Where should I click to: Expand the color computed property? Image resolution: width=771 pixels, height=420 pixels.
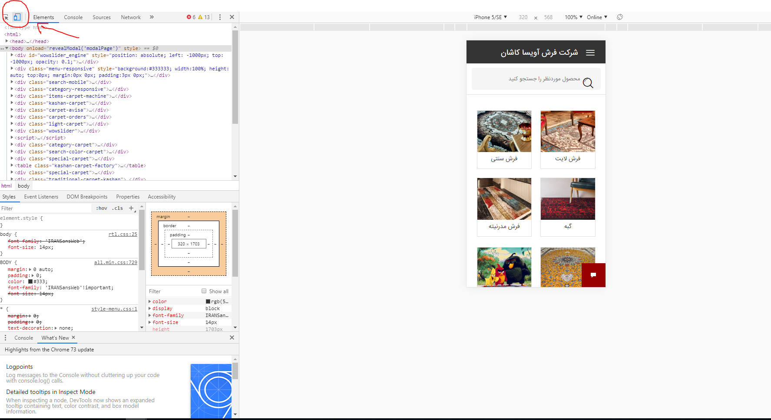tap(150, 301)
